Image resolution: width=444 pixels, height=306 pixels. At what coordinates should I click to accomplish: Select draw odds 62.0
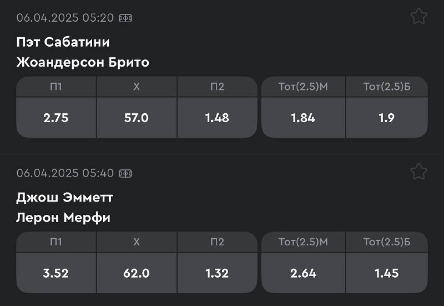coord(137,273)
